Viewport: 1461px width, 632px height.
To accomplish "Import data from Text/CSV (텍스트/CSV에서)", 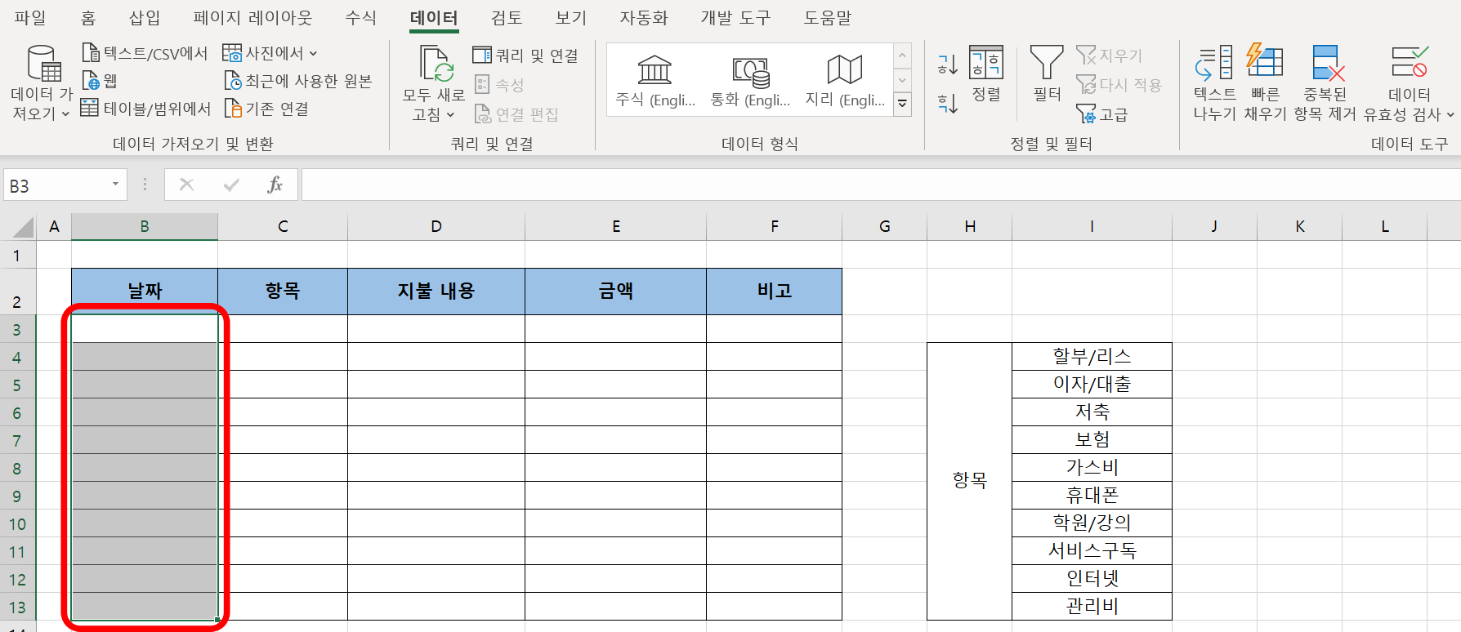I will tap(145, 54).
